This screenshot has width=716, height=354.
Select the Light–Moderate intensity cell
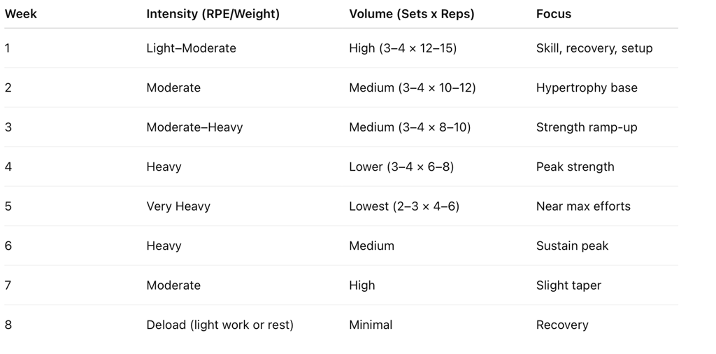tap(191, 48)
